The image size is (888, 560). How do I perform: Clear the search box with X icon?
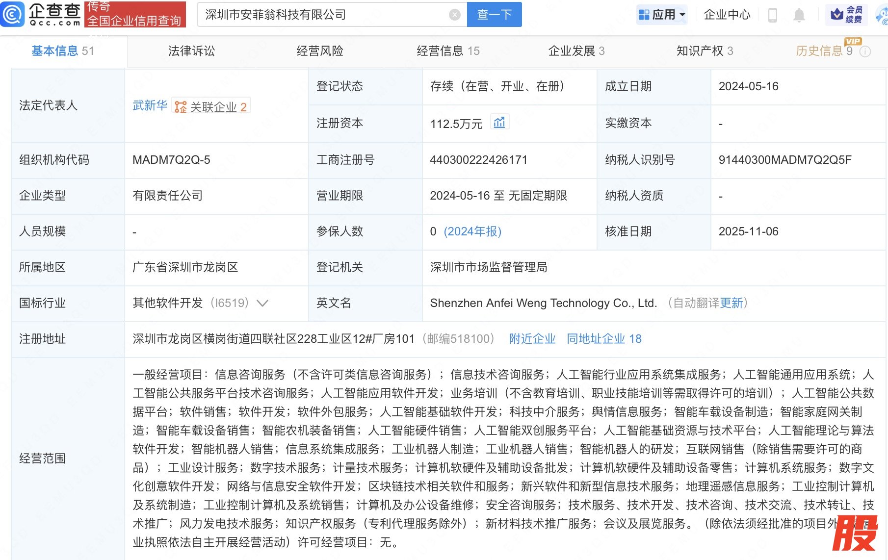[x=454, y=15]
